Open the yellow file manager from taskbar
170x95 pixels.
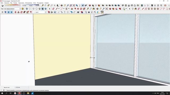pos(28,93)
